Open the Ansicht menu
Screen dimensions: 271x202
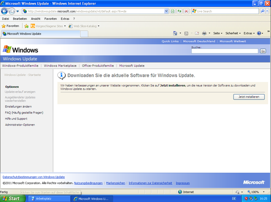35,19
